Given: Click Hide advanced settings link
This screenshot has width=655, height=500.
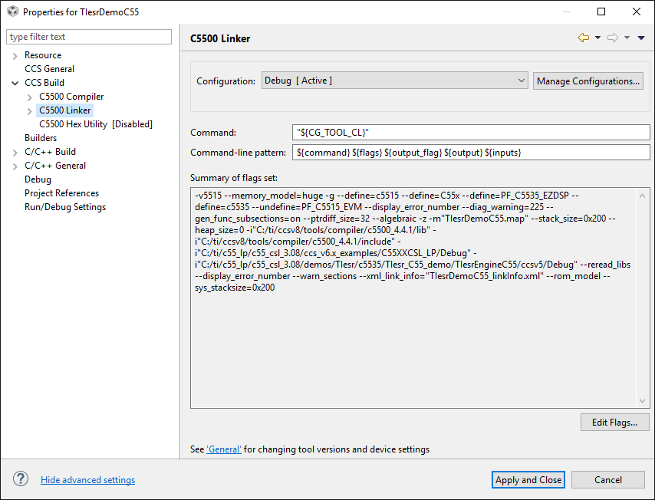Looking at the screenshot, I should pos(87,480).
